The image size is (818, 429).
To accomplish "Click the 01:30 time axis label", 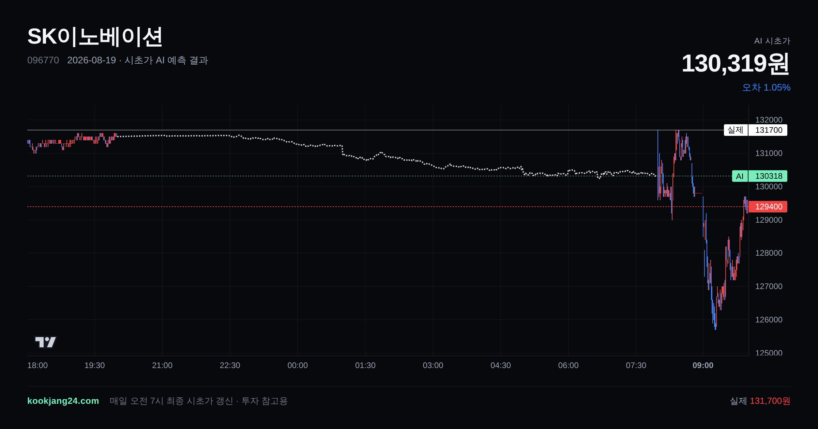I will point(365,365).
